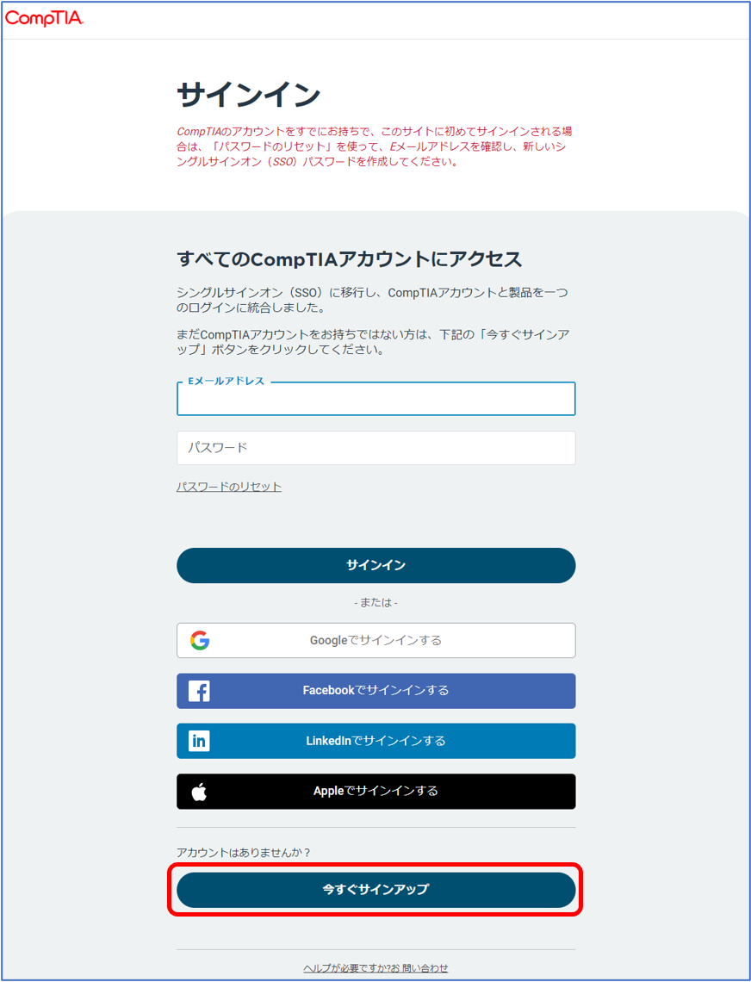Focus the Eメールアドレス input field
This screenshot has width=751, height=982.
[x=375, y=399]
